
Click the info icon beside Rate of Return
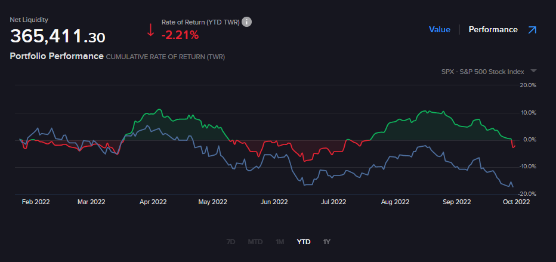(246, 22)
